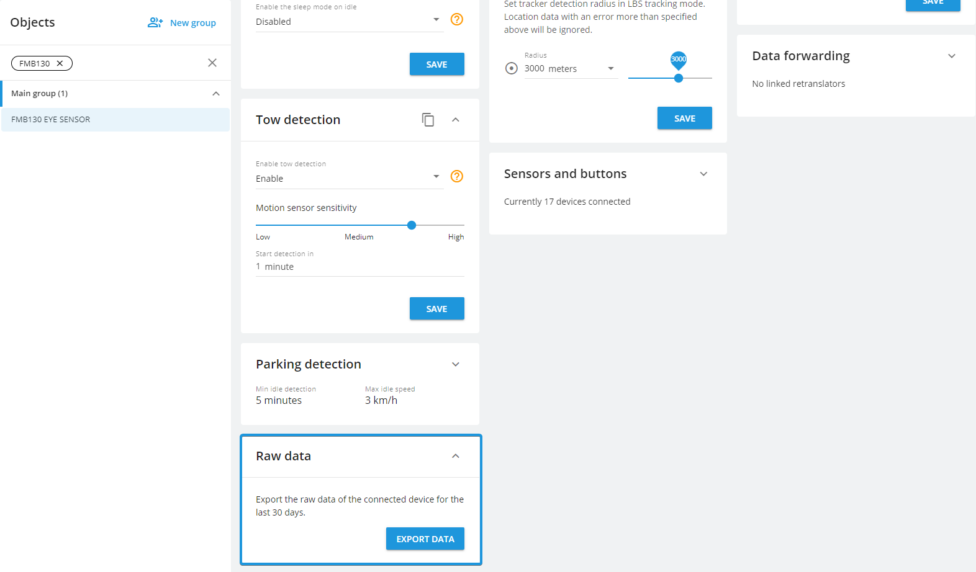Remove the FMB130 search filter chip

(60, 63)
